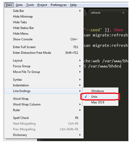Pick Mac OS 9 line endings
The height and width of the screenshot is (144, 131).
coord(100,102)
